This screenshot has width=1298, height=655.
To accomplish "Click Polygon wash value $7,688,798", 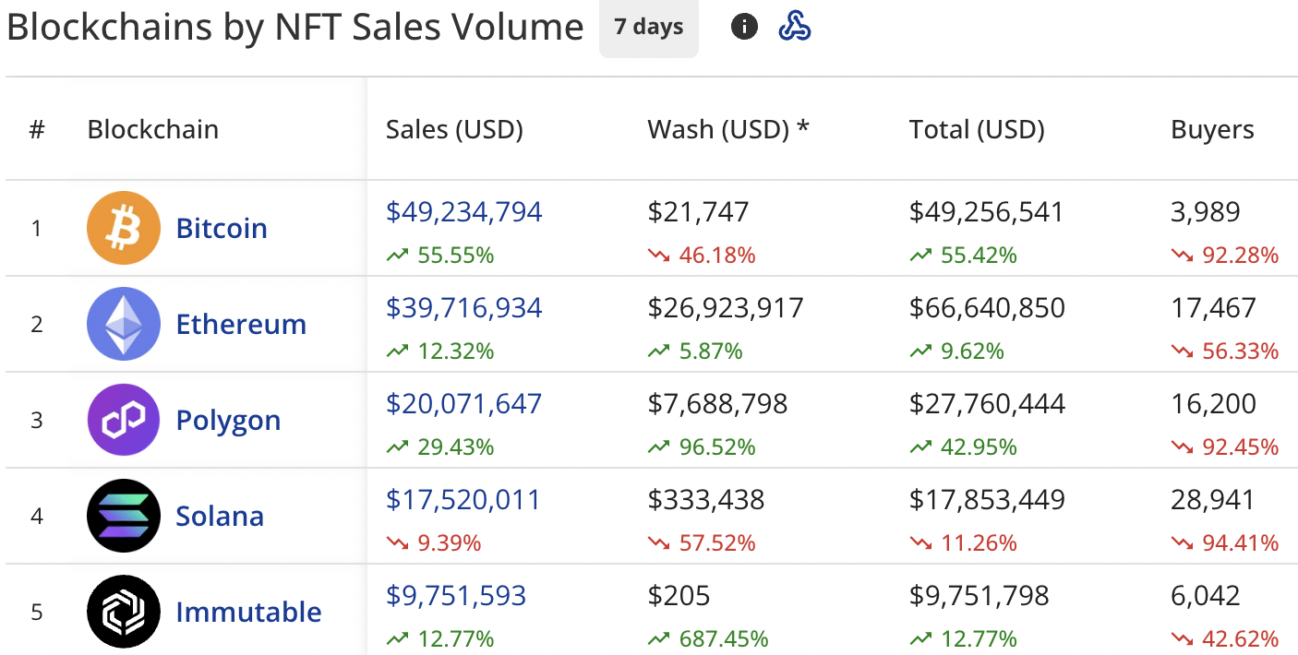I will [x=718, y=404].
